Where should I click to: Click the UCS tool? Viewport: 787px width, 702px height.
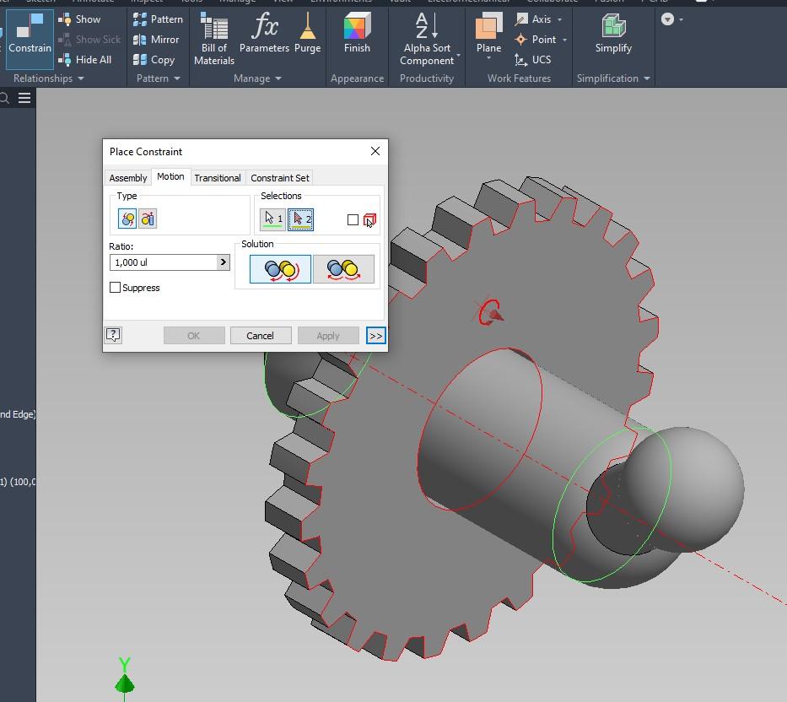532,60
